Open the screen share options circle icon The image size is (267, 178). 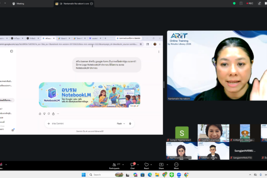point(91,4)
